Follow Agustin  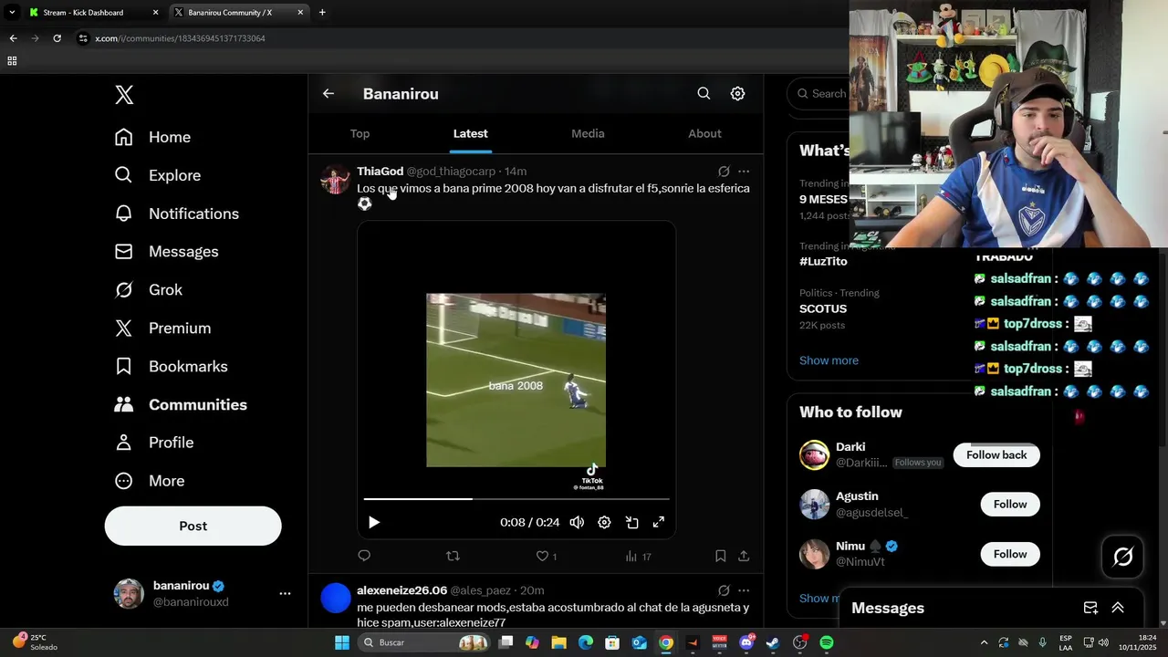1010,505
